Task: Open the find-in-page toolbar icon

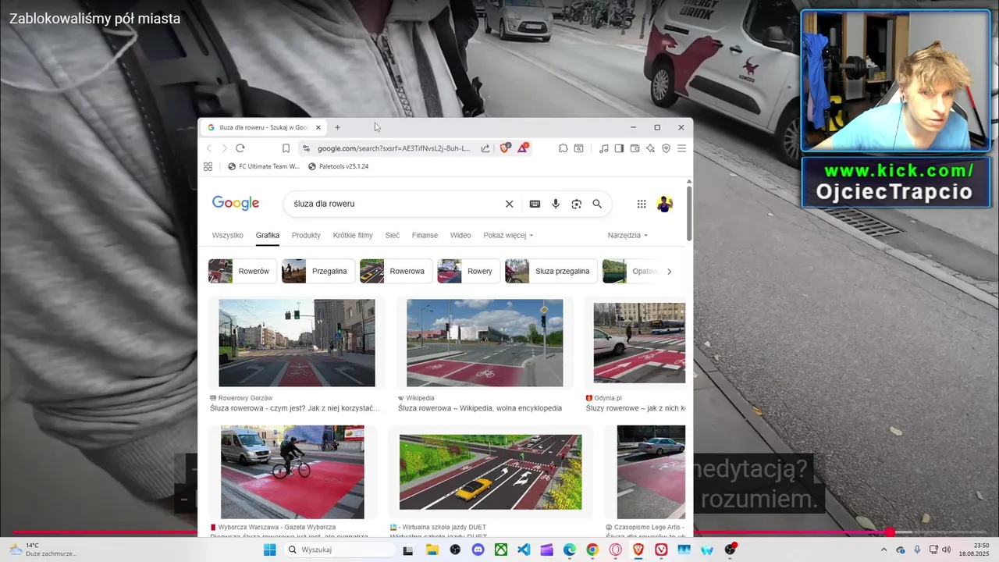Action: 578,148
